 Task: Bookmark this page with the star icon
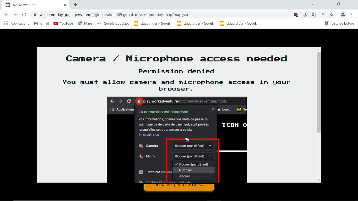332,15
